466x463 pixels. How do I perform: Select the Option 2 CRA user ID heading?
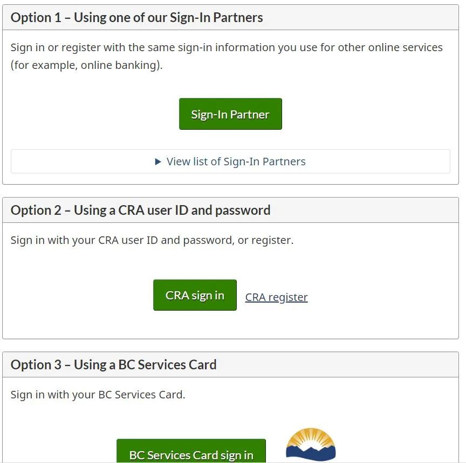[141, 211]
